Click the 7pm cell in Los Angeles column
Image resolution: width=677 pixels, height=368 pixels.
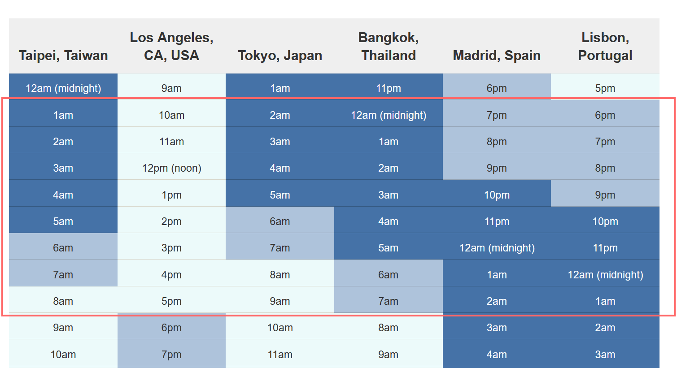(171, 355)
